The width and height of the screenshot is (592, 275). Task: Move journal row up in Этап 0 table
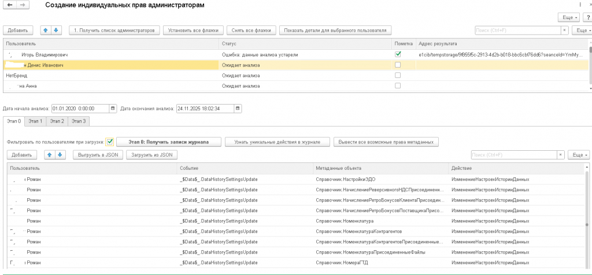pos(50,155)
